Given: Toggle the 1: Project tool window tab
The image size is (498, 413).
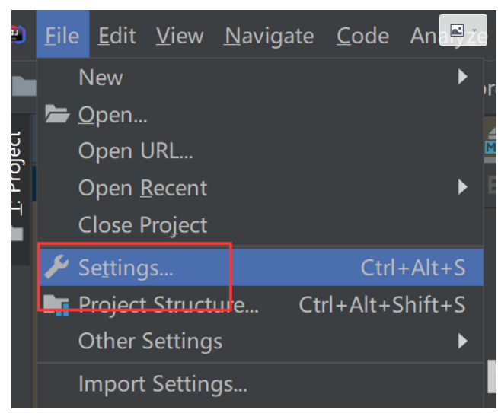Looking at the screenshot, I should 15,175.
